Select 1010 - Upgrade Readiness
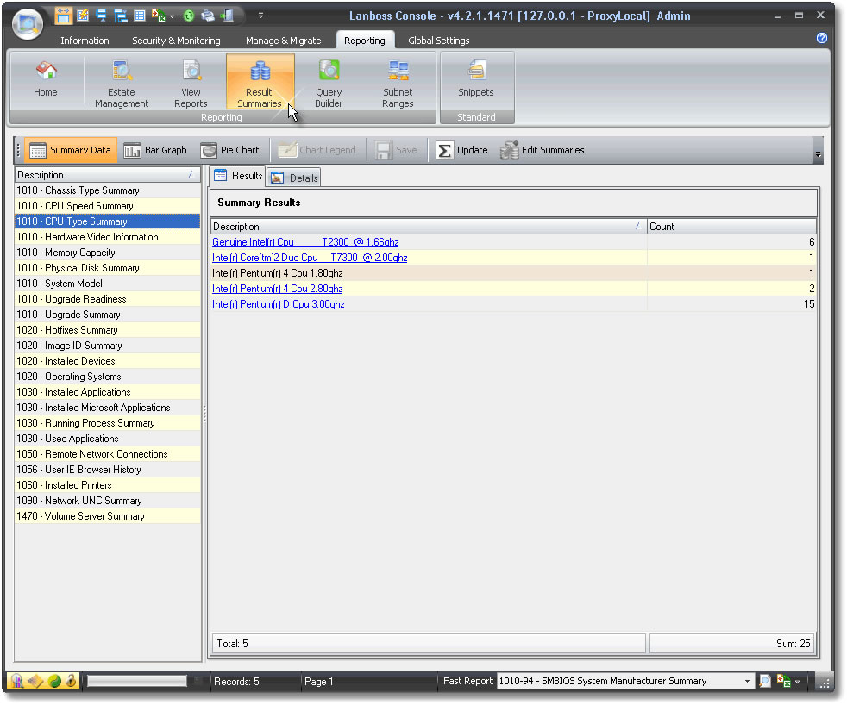Viewport: 847px width, 705px height. (x=108, y=299)
